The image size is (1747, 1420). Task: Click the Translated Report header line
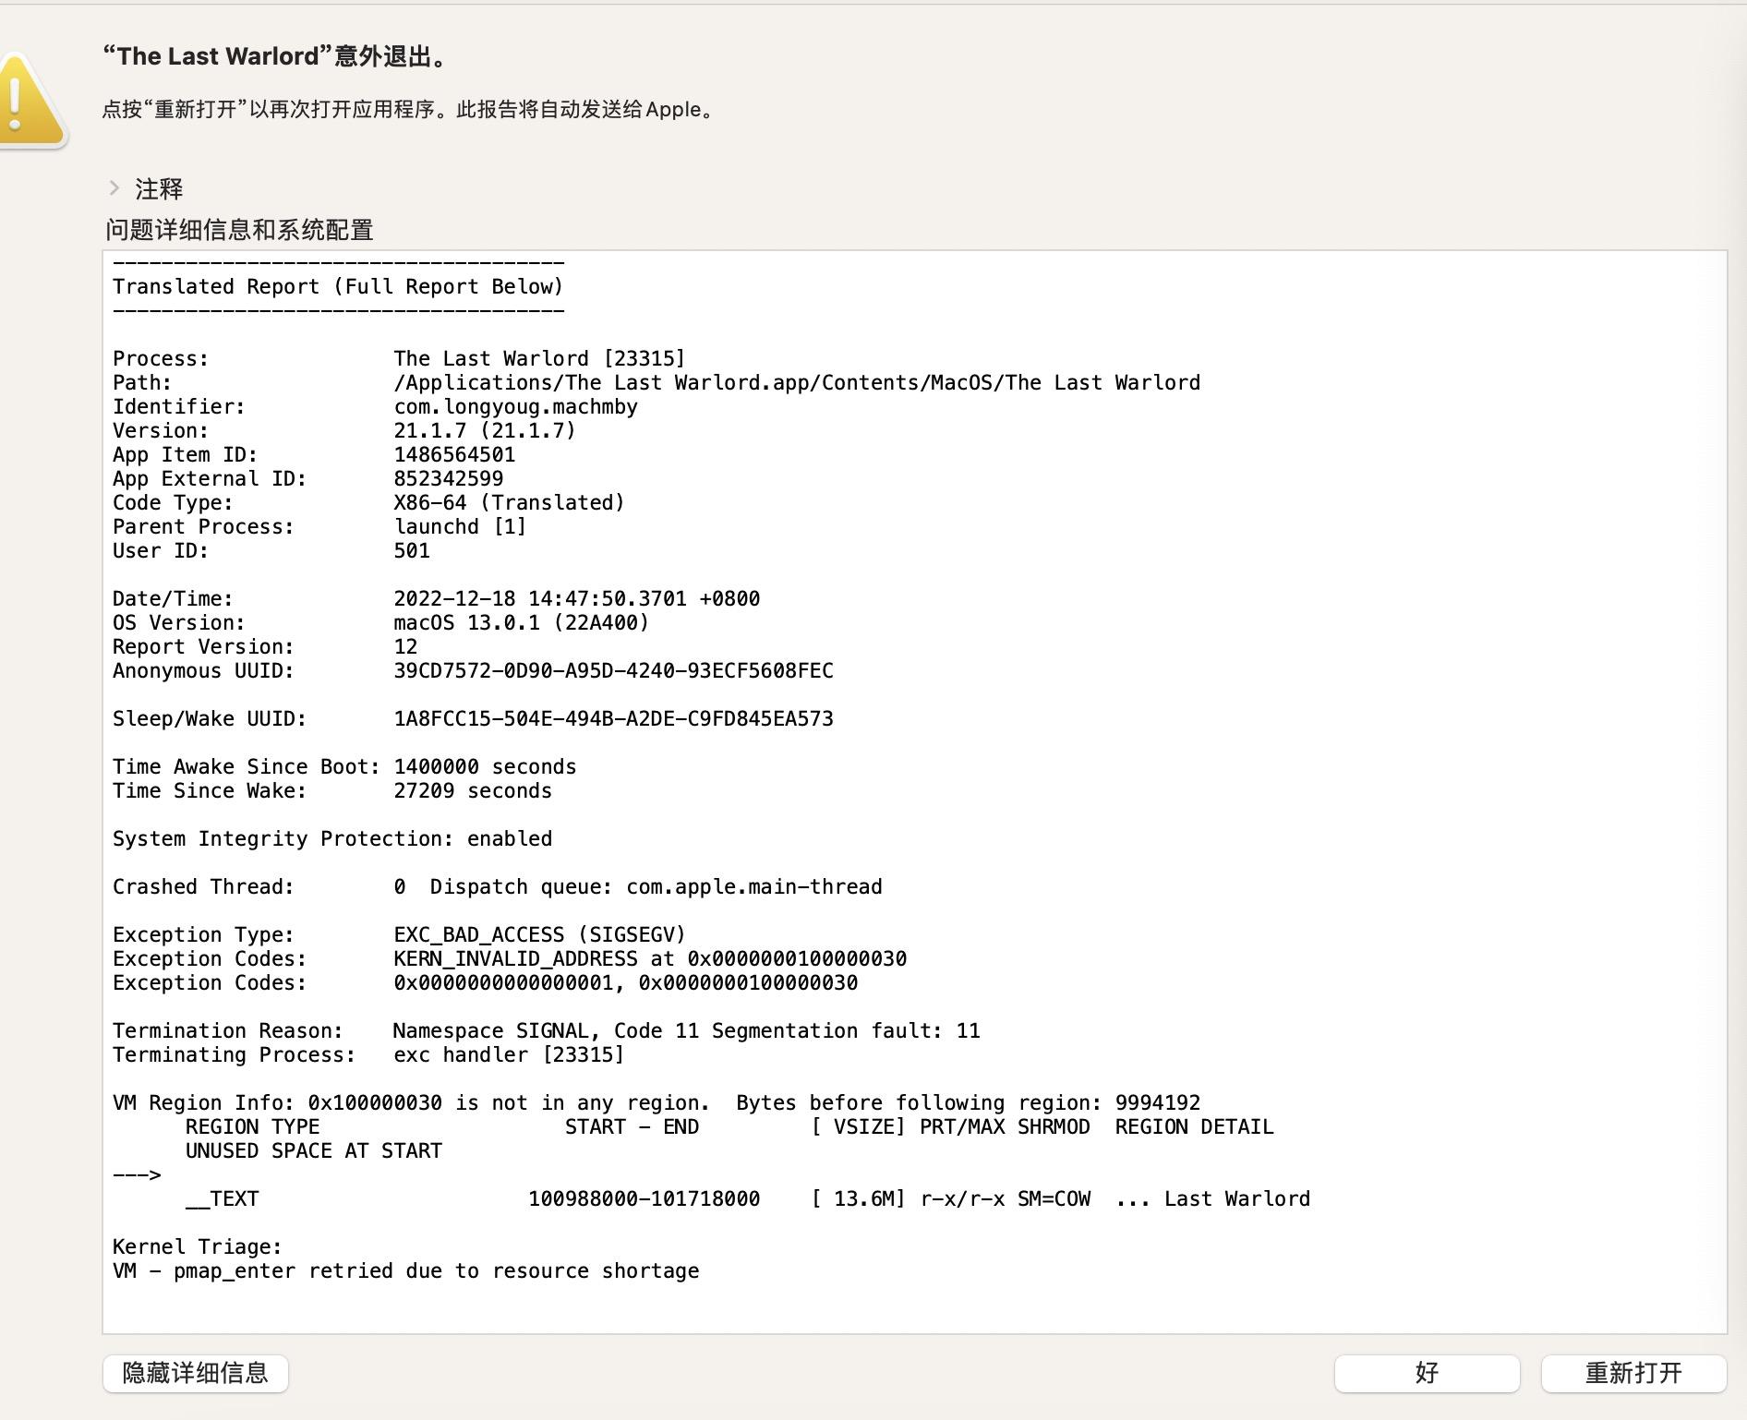click(338, 286)
